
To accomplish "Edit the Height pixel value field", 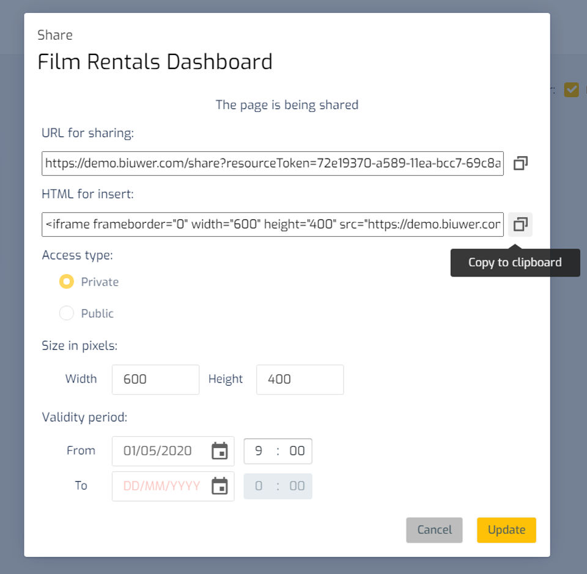I will coord(300,379).
